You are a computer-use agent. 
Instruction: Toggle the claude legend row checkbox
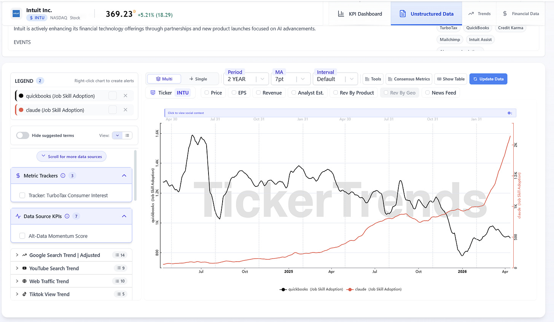click(x=113, y=110)
